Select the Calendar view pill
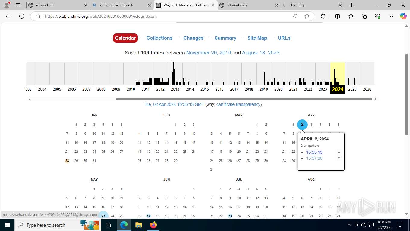410x231 pixels. point(125,38)
